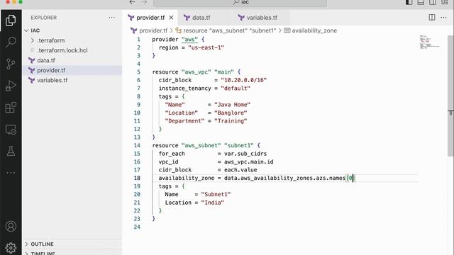The height and width of the screenshot is (255, 454).
Task: Click var.sub_cidrs on line 15
Action: click(x=245, y=154)
